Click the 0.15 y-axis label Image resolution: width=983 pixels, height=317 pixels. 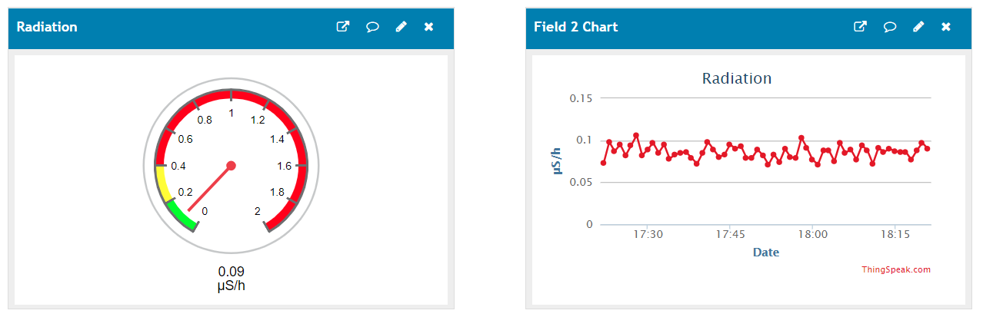coord(581,98)
